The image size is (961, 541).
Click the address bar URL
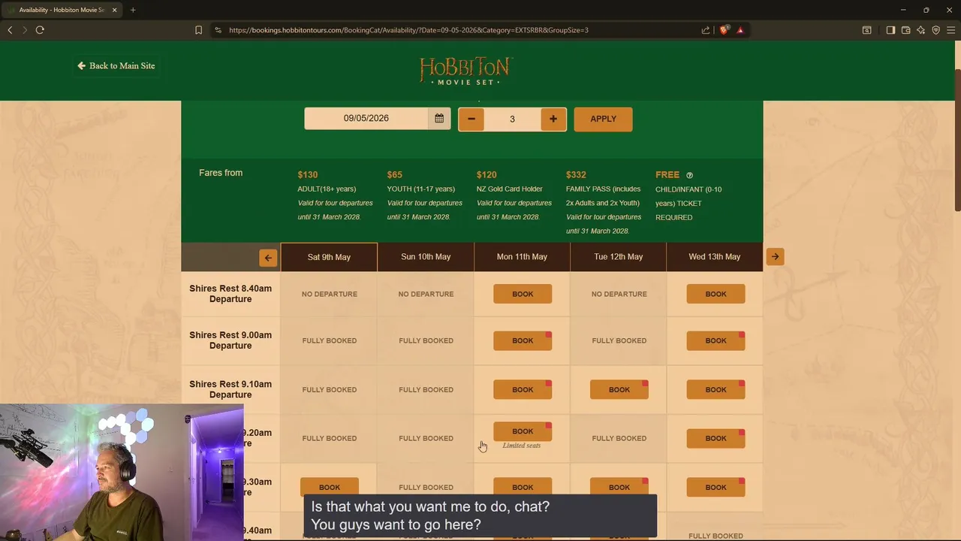click(x=408, y=30)
